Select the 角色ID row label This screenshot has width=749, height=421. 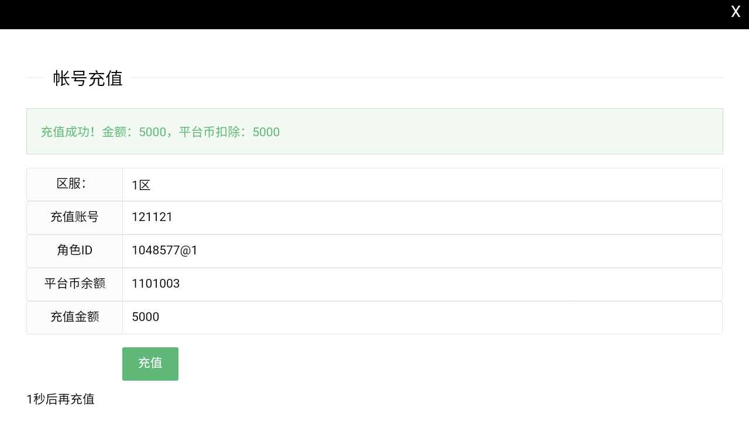click(x=74, y=251)
